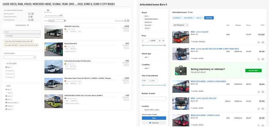The width and height of the screenshot is (269, 130).
Task: Click the maximum price field showing 62500
Action: 154,41
